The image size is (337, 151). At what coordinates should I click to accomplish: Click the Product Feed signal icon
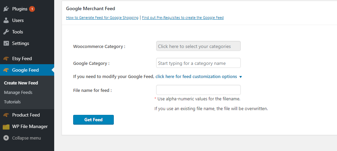pos(6,115)
